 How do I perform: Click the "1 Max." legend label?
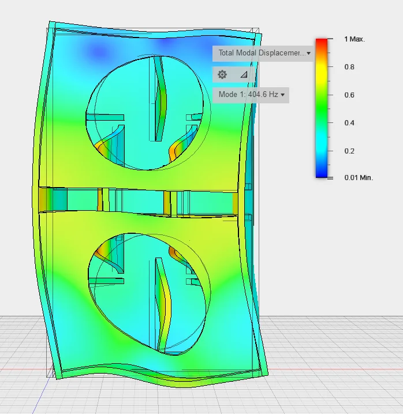(x=355, y=39)
